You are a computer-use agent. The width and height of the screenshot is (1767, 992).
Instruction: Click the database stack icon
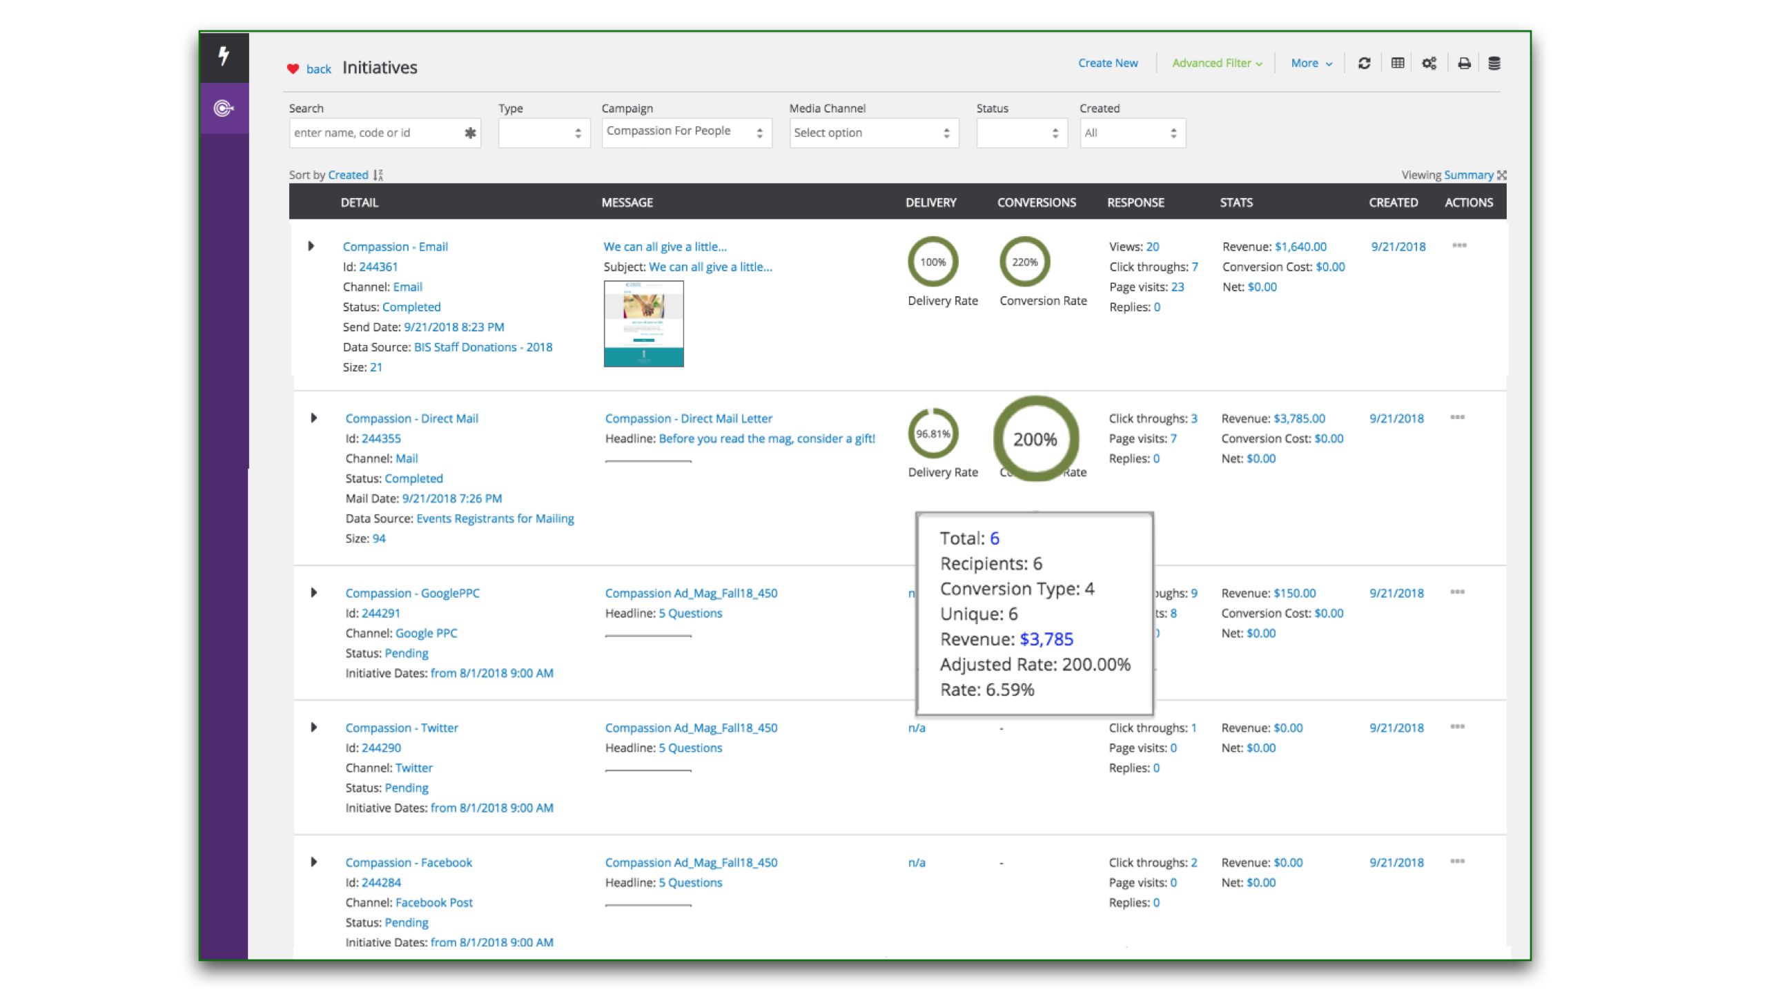pyautogui.click(x=1494, y=64)
